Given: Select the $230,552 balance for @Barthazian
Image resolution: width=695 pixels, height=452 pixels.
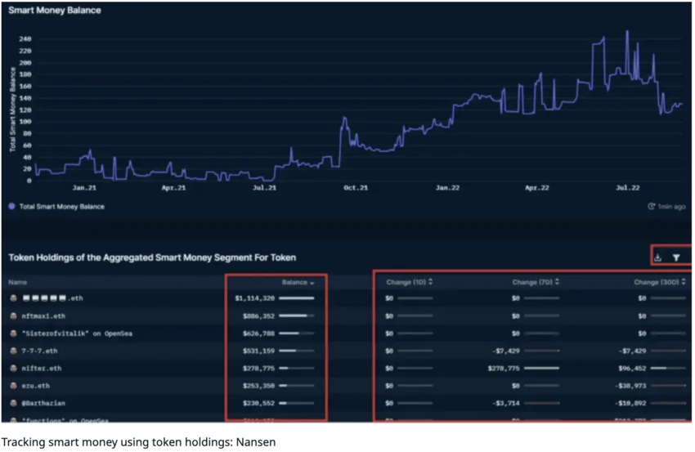Looking at the screenshot, I should pyautogui.click(x=258, y=403).
